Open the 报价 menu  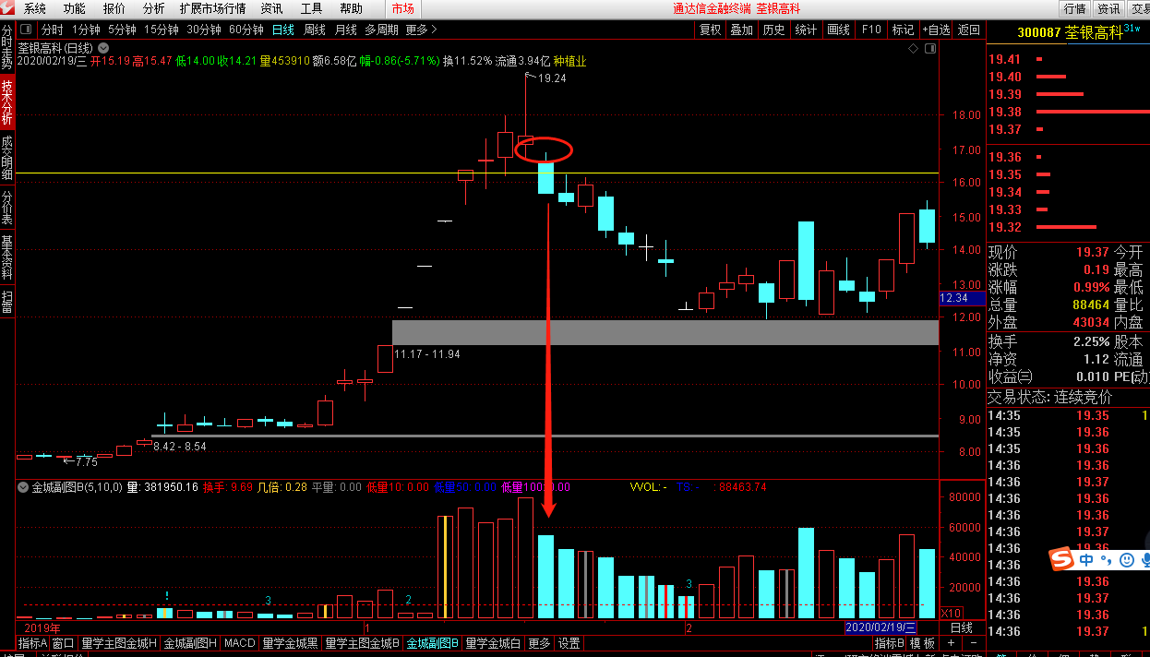114,8
